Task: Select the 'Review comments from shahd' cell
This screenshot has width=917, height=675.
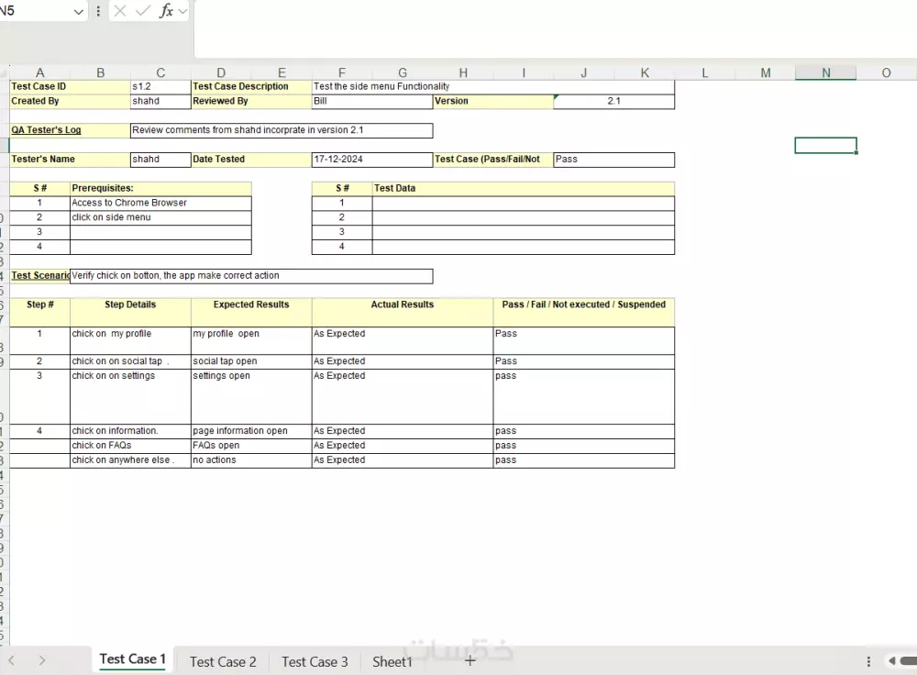Action: [x=282, y=130]
